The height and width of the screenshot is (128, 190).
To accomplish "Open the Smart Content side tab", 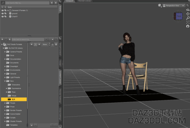I will click(x=60, y=49).
